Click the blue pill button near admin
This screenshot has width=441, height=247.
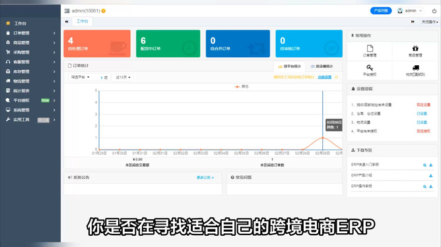pos(381,11)
